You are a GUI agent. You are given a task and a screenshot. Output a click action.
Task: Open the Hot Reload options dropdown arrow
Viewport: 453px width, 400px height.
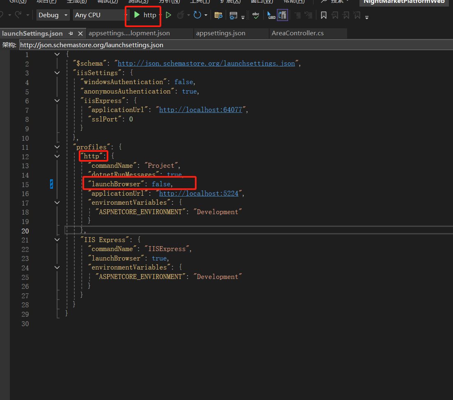(x=188, y=15)
